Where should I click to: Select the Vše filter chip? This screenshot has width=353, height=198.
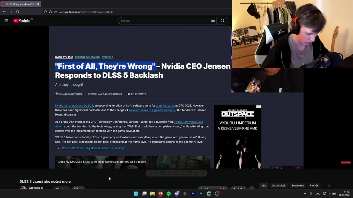[x=264, y=186]
